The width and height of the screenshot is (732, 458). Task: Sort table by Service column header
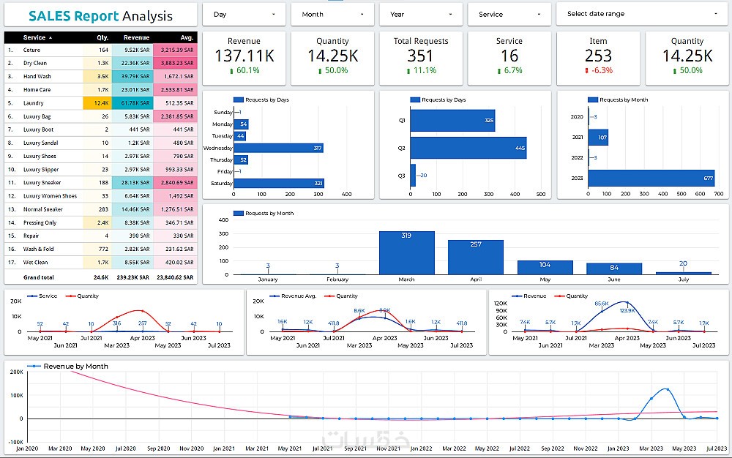(37, 37)
